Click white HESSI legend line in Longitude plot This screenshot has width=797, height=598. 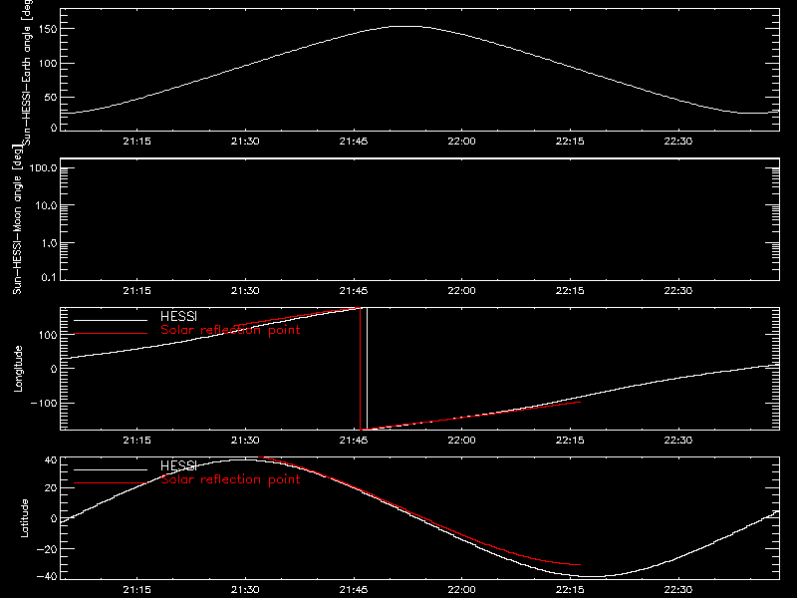click(x=111, y=320)
